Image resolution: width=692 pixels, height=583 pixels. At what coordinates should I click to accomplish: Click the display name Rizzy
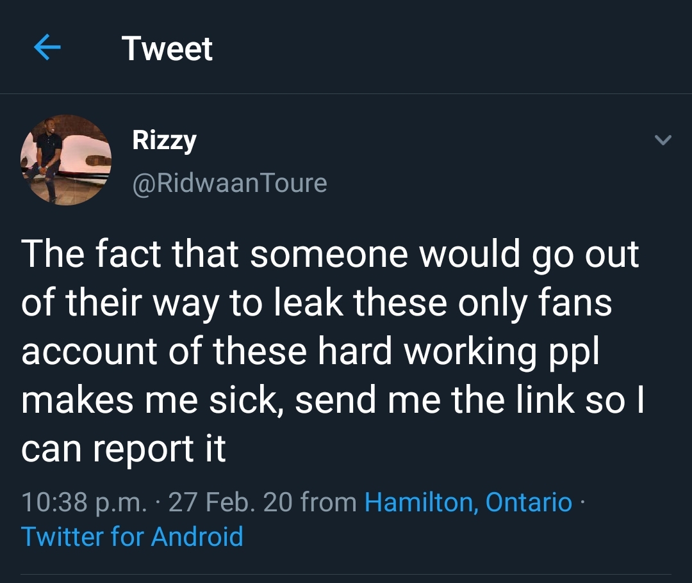164,140
